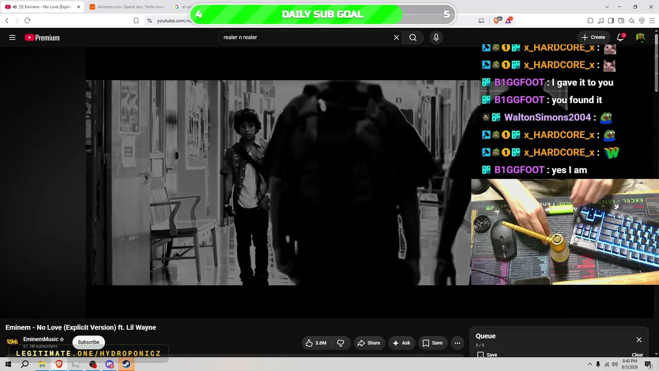
Task: Open more actions three-dot menu
Action: [x=457, y=343]
